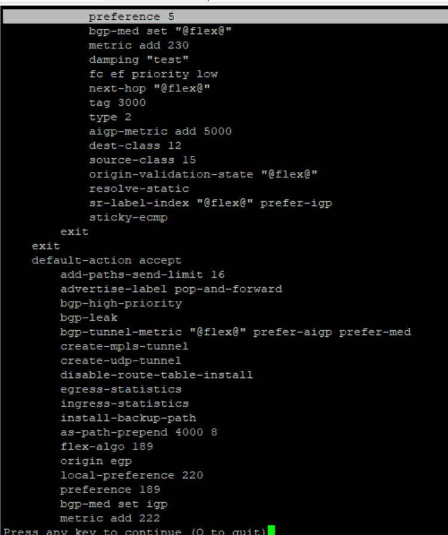
Task: Click the "flex-algo 189" line
Action: pos(106,447)
